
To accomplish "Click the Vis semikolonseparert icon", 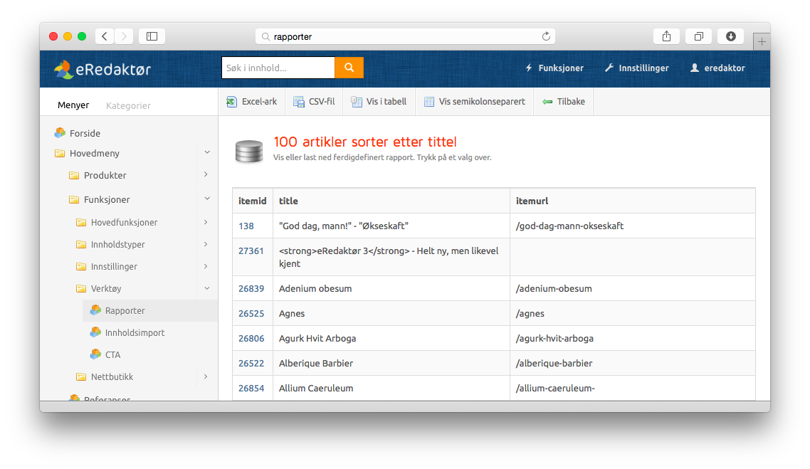I will (428, 102).
